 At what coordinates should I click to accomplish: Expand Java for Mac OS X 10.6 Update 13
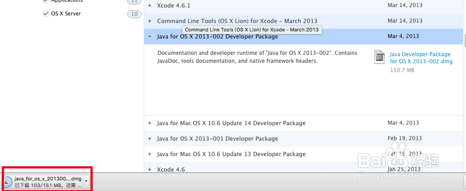tap(150, 154)
